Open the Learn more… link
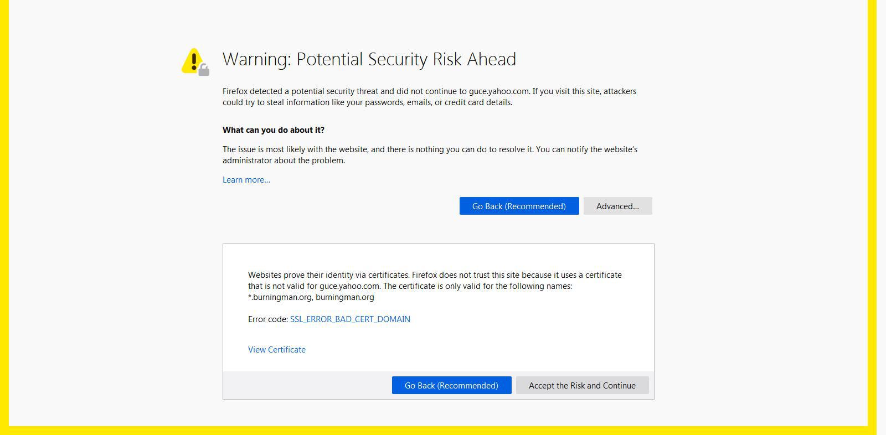Image resolution: width=886 pixels, height=435 pixels. [x=246, y=180]
